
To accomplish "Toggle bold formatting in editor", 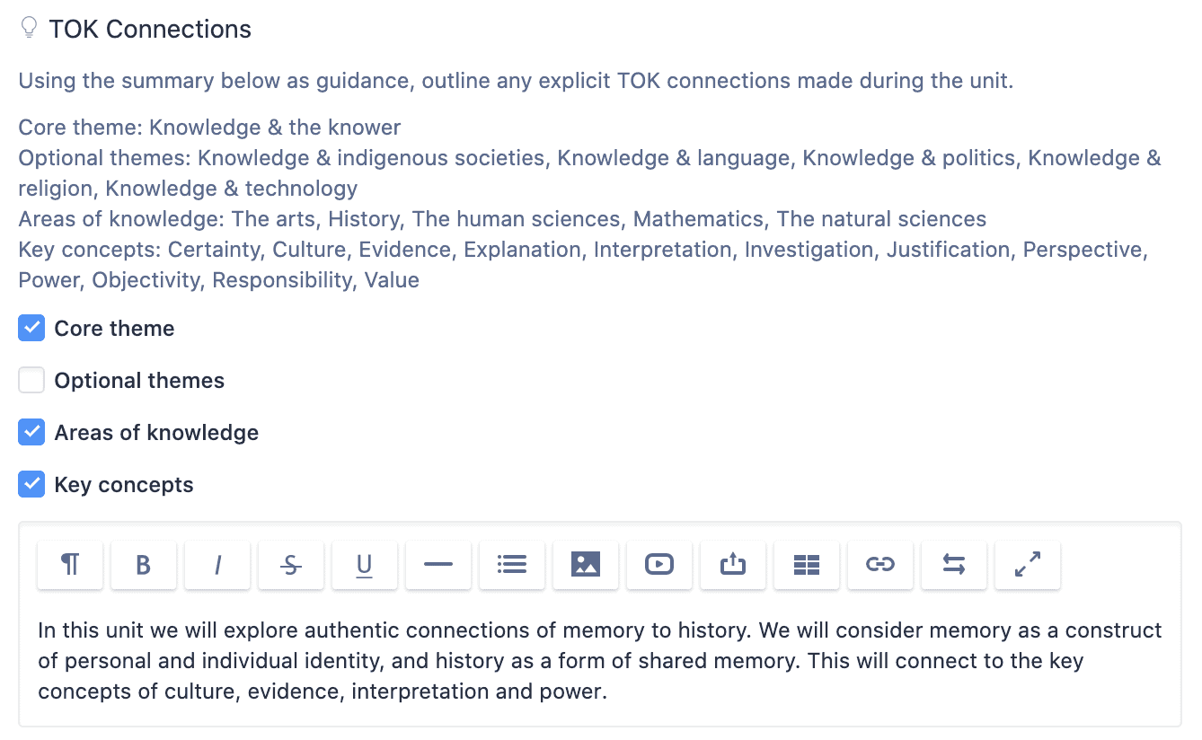I will [144, 564].
